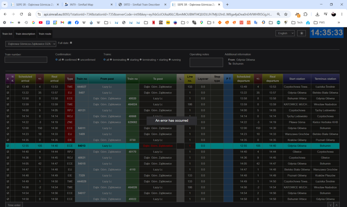Toggle the sun brightness theme icon
Viewport: 347px width, 207px height.
(302, 33)
